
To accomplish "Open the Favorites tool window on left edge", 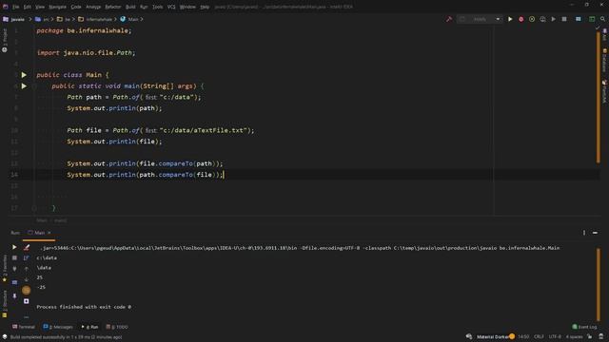I will 5,268.
